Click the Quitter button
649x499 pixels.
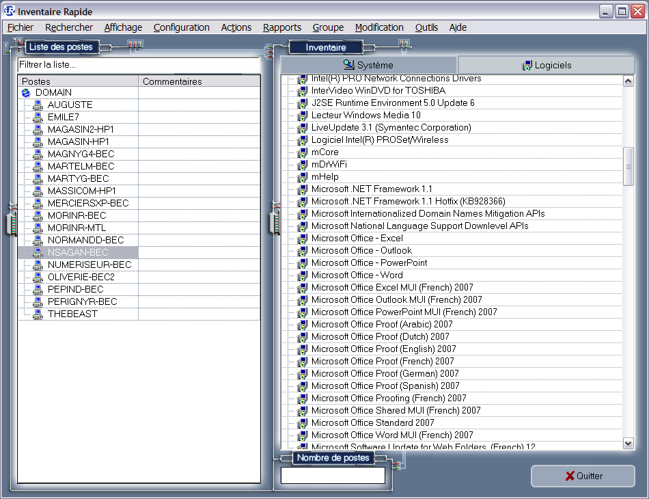point(583,476)
